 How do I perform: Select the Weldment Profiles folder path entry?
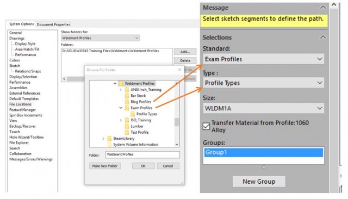pos(110,51)
